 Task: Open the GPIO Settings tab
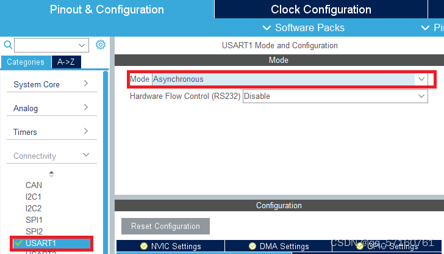pyautogui.click(x=388, y=246)
